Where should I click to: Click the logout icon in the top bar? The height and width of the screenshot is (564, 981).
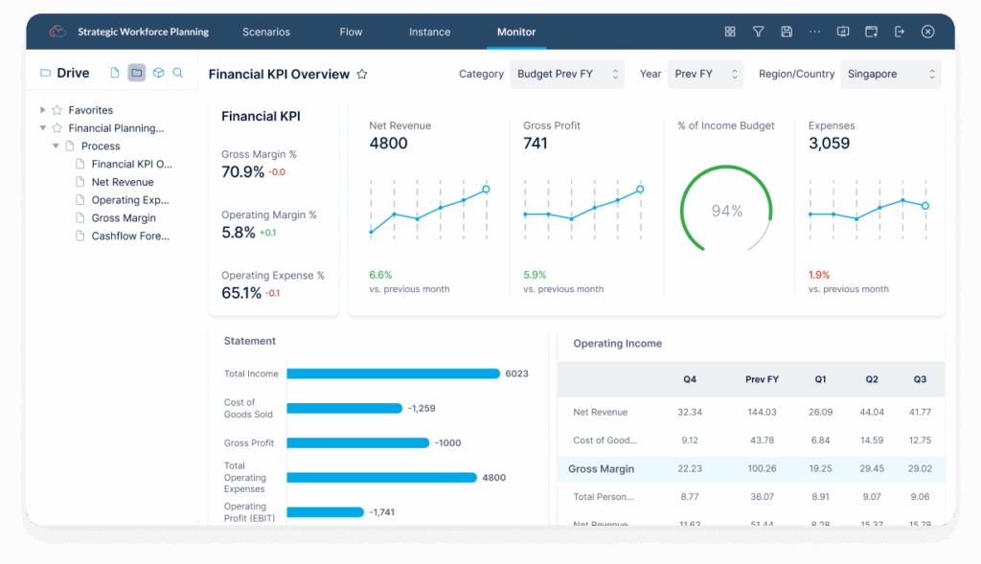[x=899, y=31]
